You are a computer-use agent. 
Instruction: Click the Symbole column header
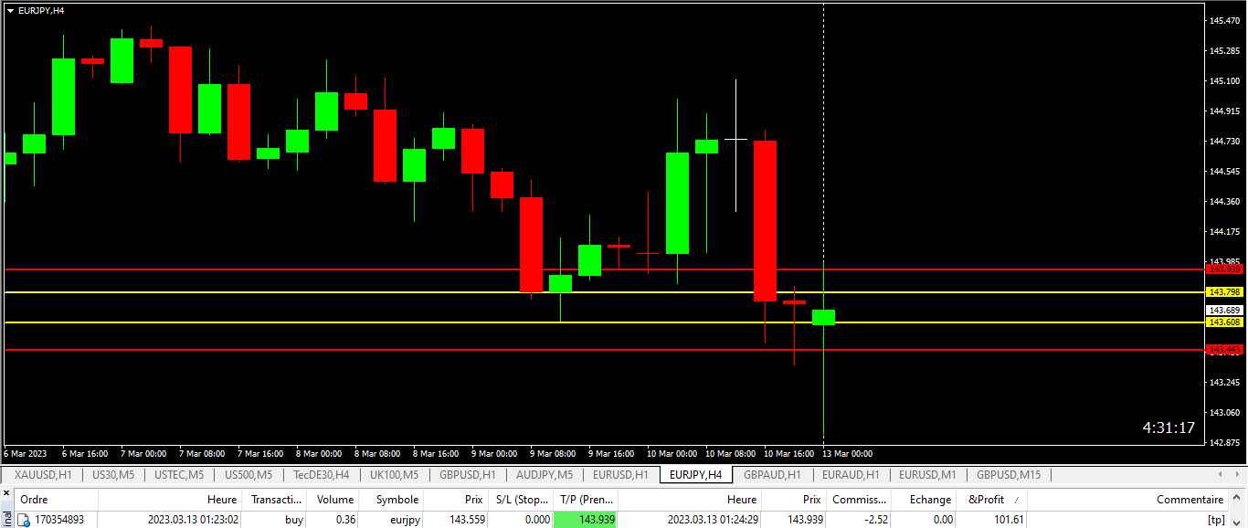397,500
